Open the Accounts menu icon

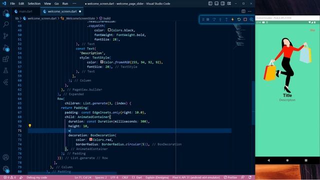coord(5,157)
